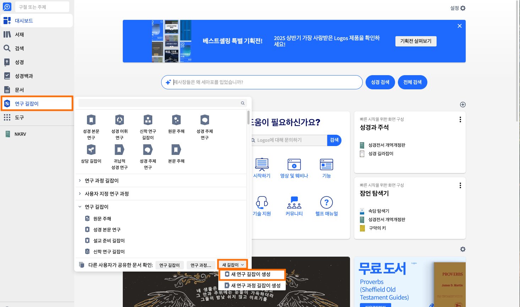Open the 본문 주해 workflow tile
This screenshot has width=520, height=307.
click(x=176, y=154)
